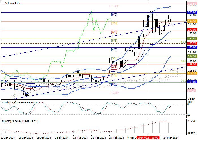
Task: Click the 5 Feb 2024 date label
Action: [x=62, y=138]
